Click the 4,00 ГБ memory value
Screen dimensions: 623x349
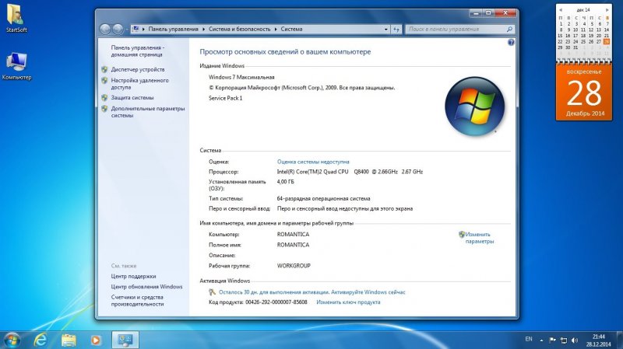point(285,182)
